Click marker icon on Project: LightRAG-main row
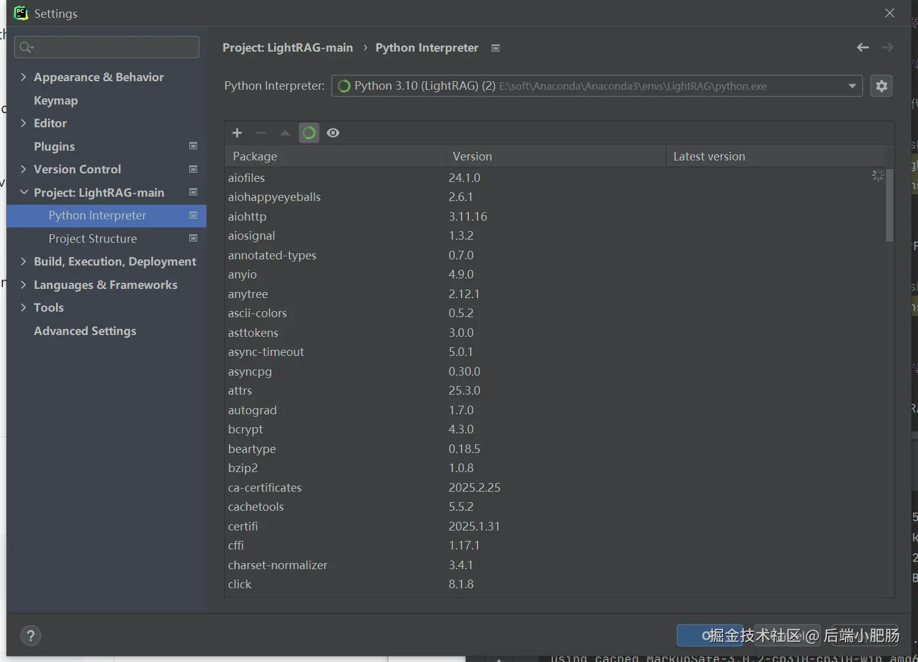The image size is (918, 662). (194, 192)
